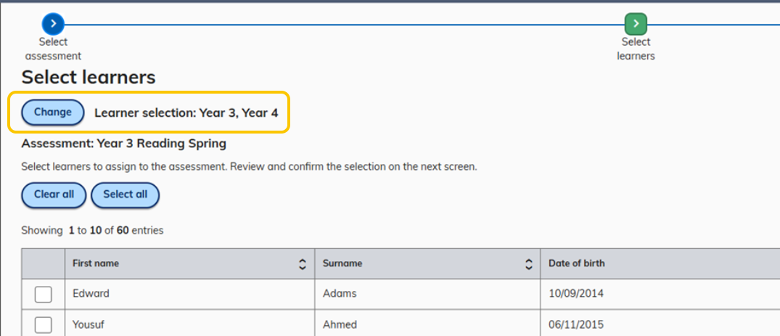The width and height of the screenshot is (780, 336).
Task: Sort by Surname using sort arrows
Action: click(528, 265)
